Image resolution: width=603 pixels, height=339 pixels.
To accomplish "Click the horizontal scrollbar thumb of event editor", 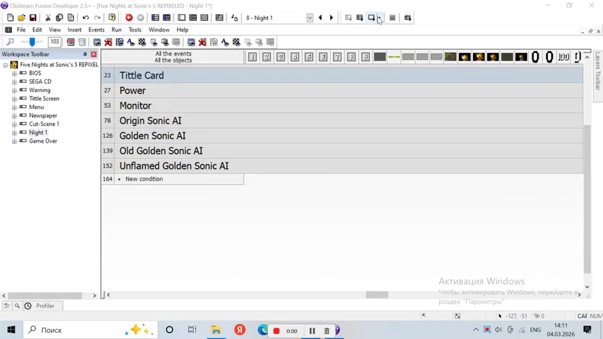I will pyautogui.click(x=377, y=294).
